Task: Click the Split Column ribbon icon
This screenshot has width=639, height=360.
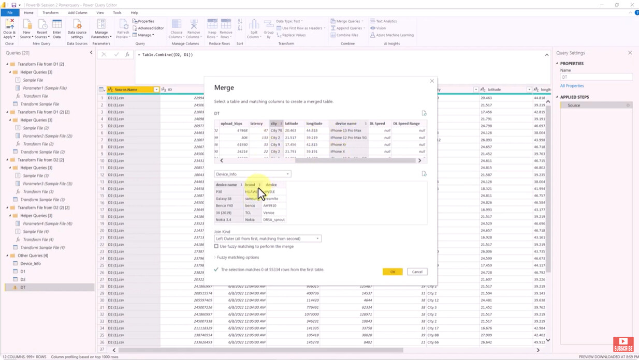Action: pyautogui.click(x=254, y=25)
